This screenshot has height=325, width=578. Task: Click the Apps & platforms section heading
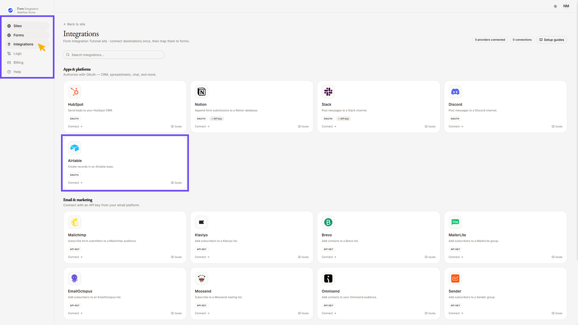[77, 69]
